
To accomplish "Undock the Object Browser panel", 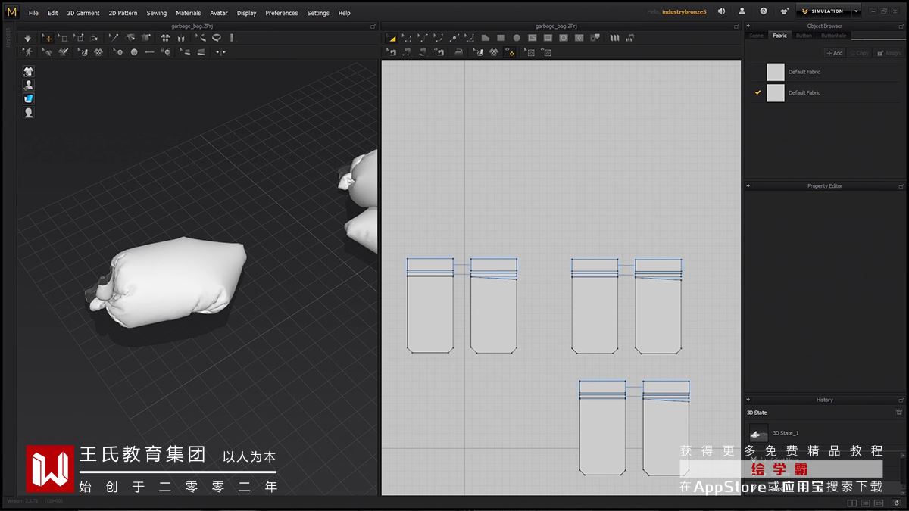I will 902,26.
